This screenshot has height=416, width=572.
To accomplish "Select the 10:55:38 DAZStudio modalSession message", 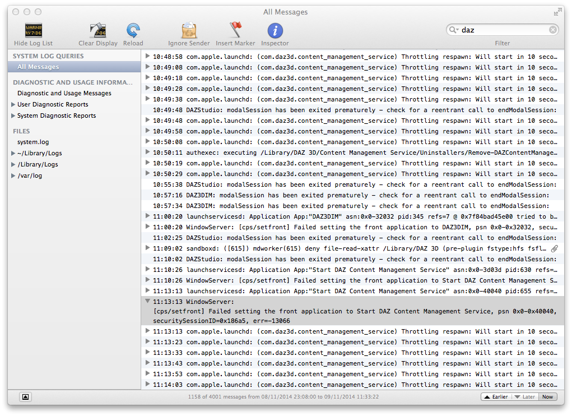I will point(352,184).
